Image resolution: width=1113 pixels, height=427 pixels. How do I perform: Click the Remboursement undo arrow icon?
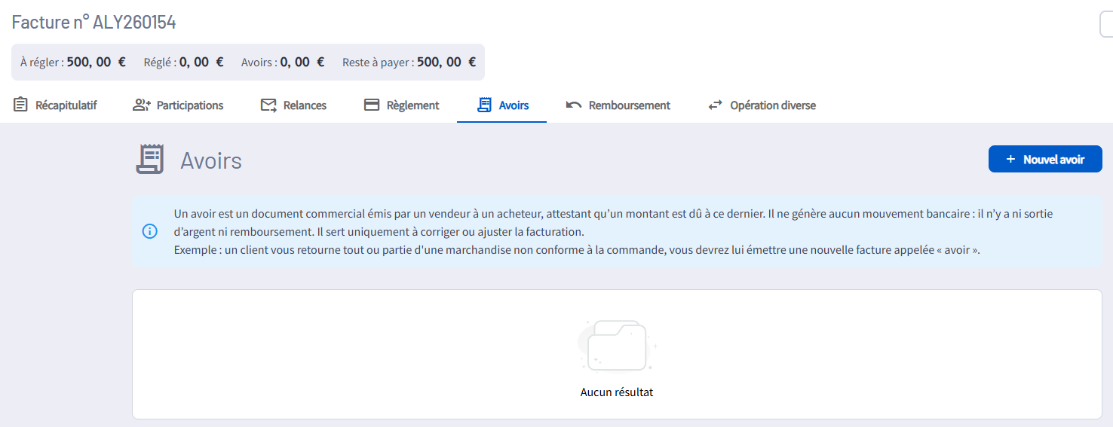tap(574, 105)
